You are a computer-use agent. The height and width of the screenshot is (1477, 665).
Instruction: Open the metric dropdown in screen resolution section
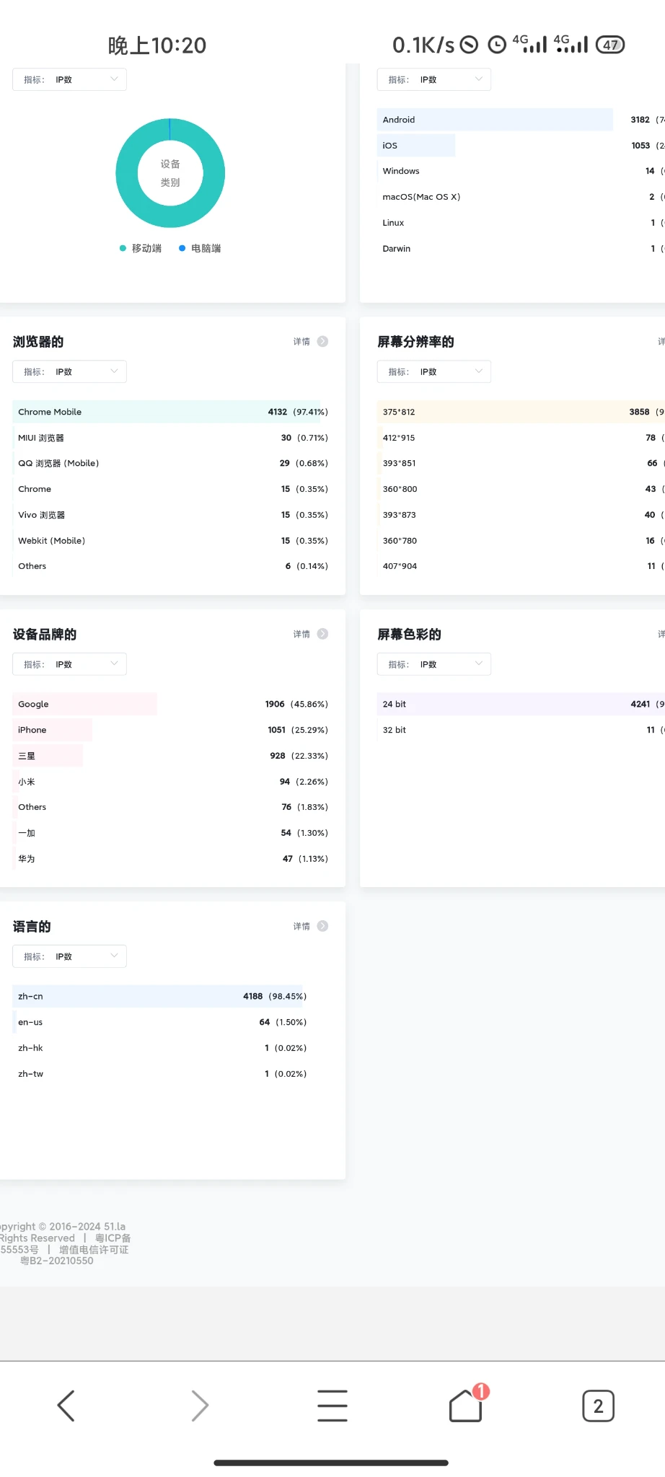(433, 372)
